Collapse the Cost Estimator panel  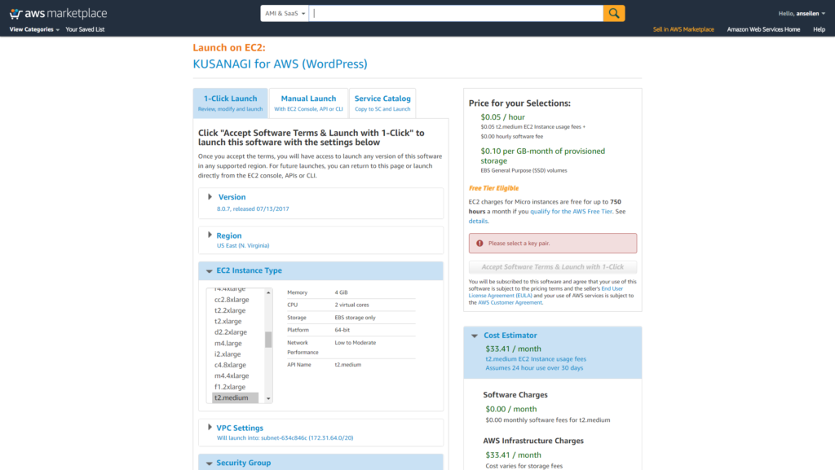475,336
